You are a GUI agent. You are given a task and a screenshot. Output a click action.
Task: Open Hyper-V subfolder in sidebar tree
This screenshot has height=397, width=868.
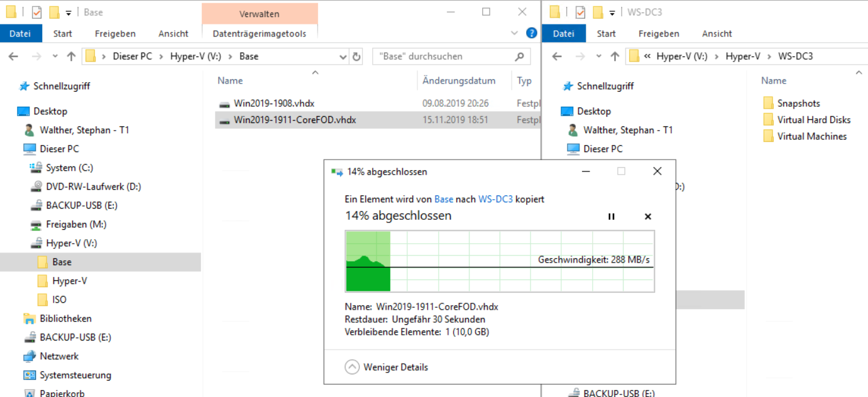pyautogui.click(x=69, y=281)
